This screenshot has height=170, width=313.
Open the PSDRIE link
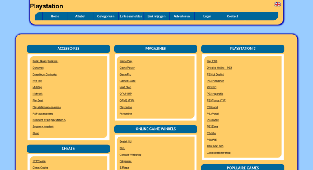point(211,139)
